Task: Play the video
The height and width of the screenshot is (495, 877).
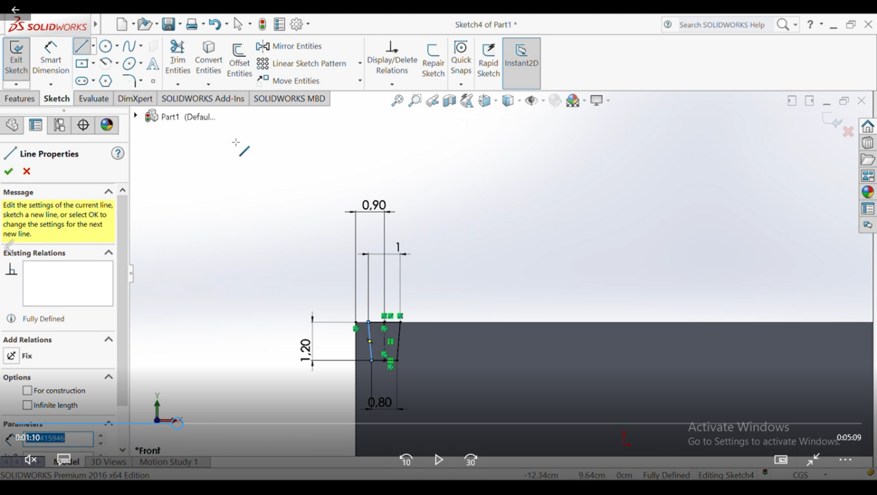Action: pyautogui.click(x=438, y=460)
